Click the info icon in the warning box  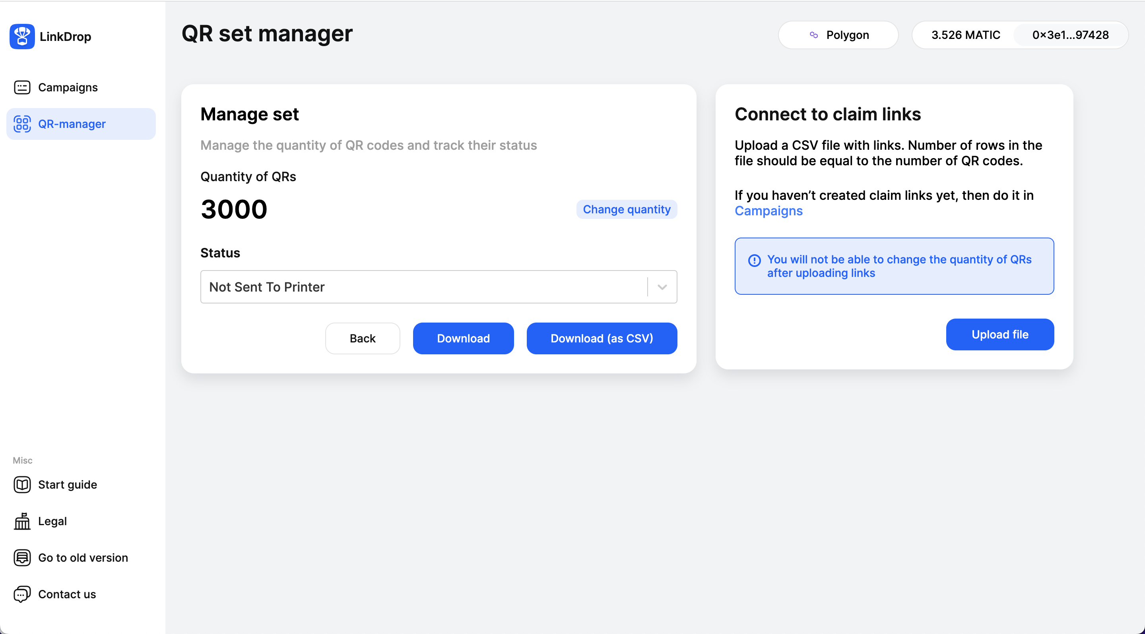(754, 260)
